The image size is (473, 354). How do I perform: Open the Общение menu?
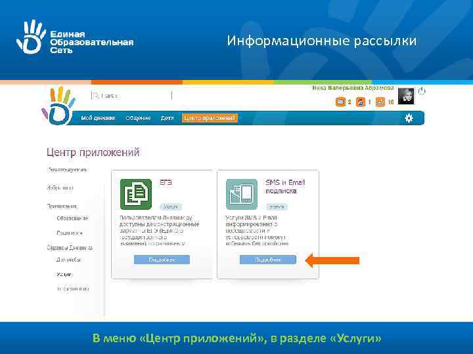tap(138, 118)
